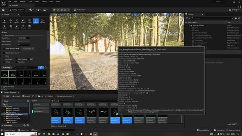
Task: Select the foliage Select tool
Action: point(4,21)
